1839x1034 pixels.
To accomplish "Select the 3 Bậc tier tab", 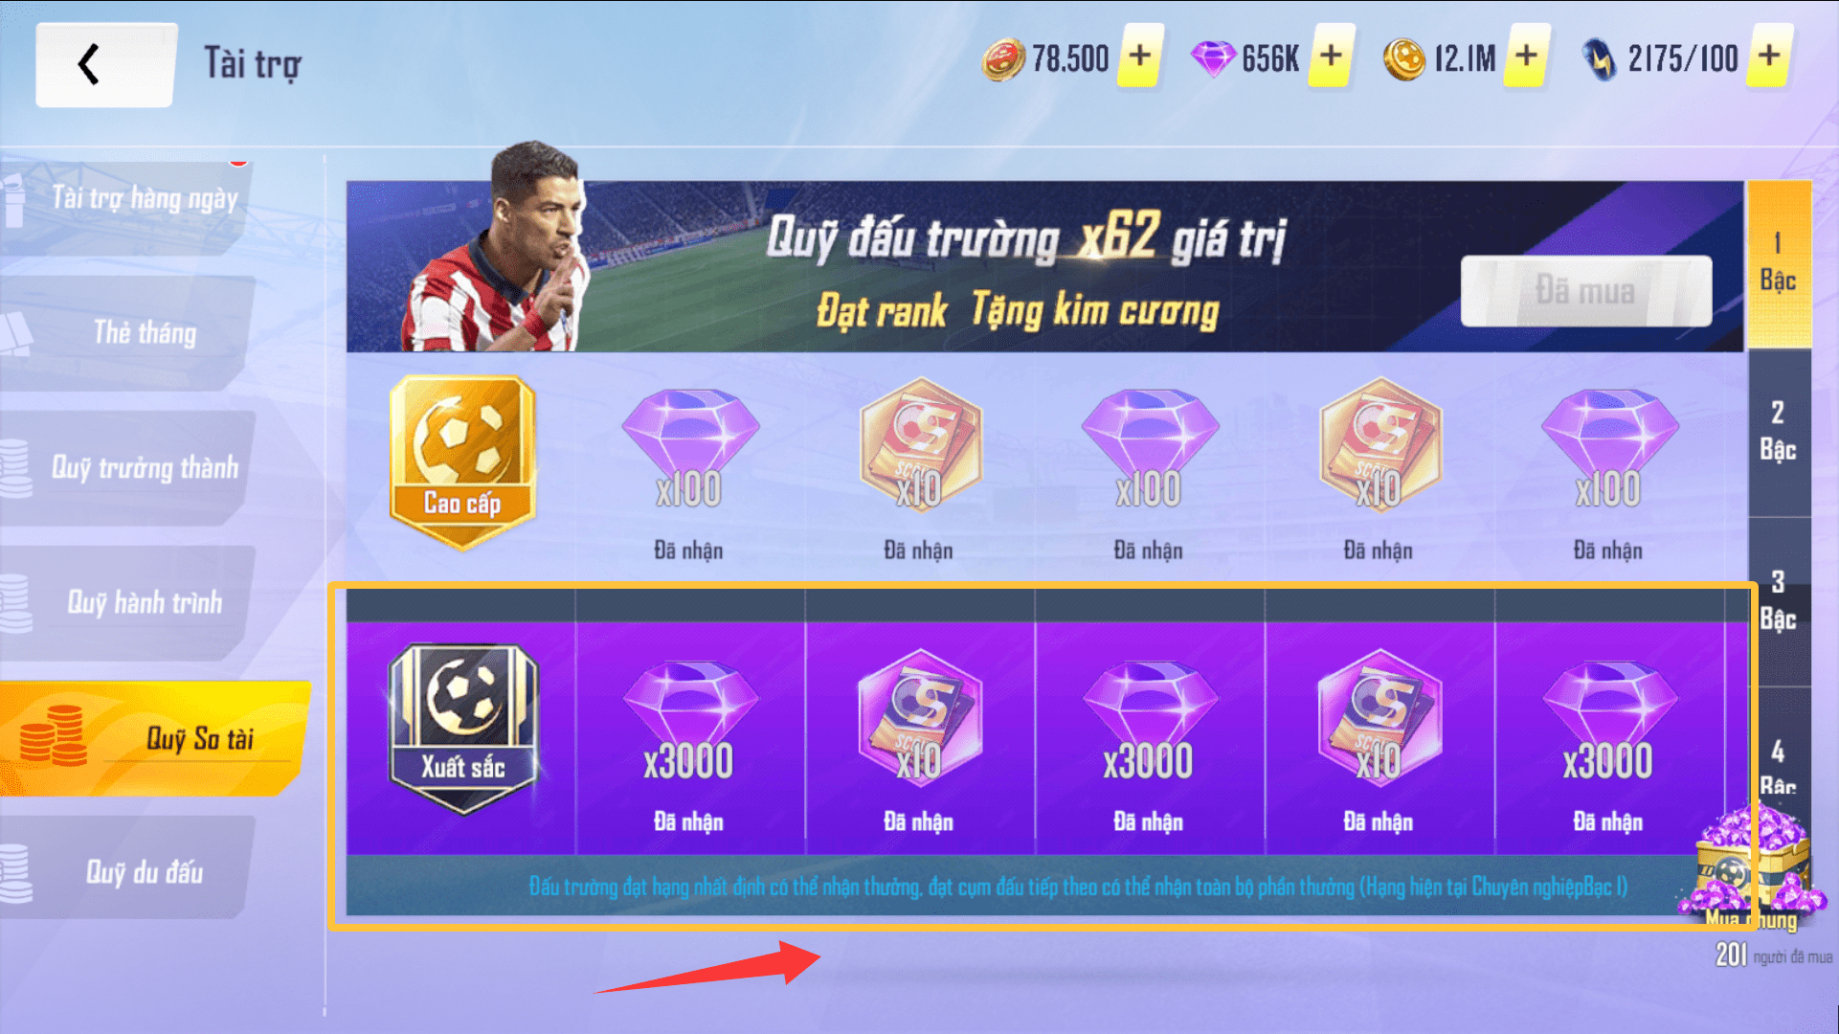I will [1779, 601].
